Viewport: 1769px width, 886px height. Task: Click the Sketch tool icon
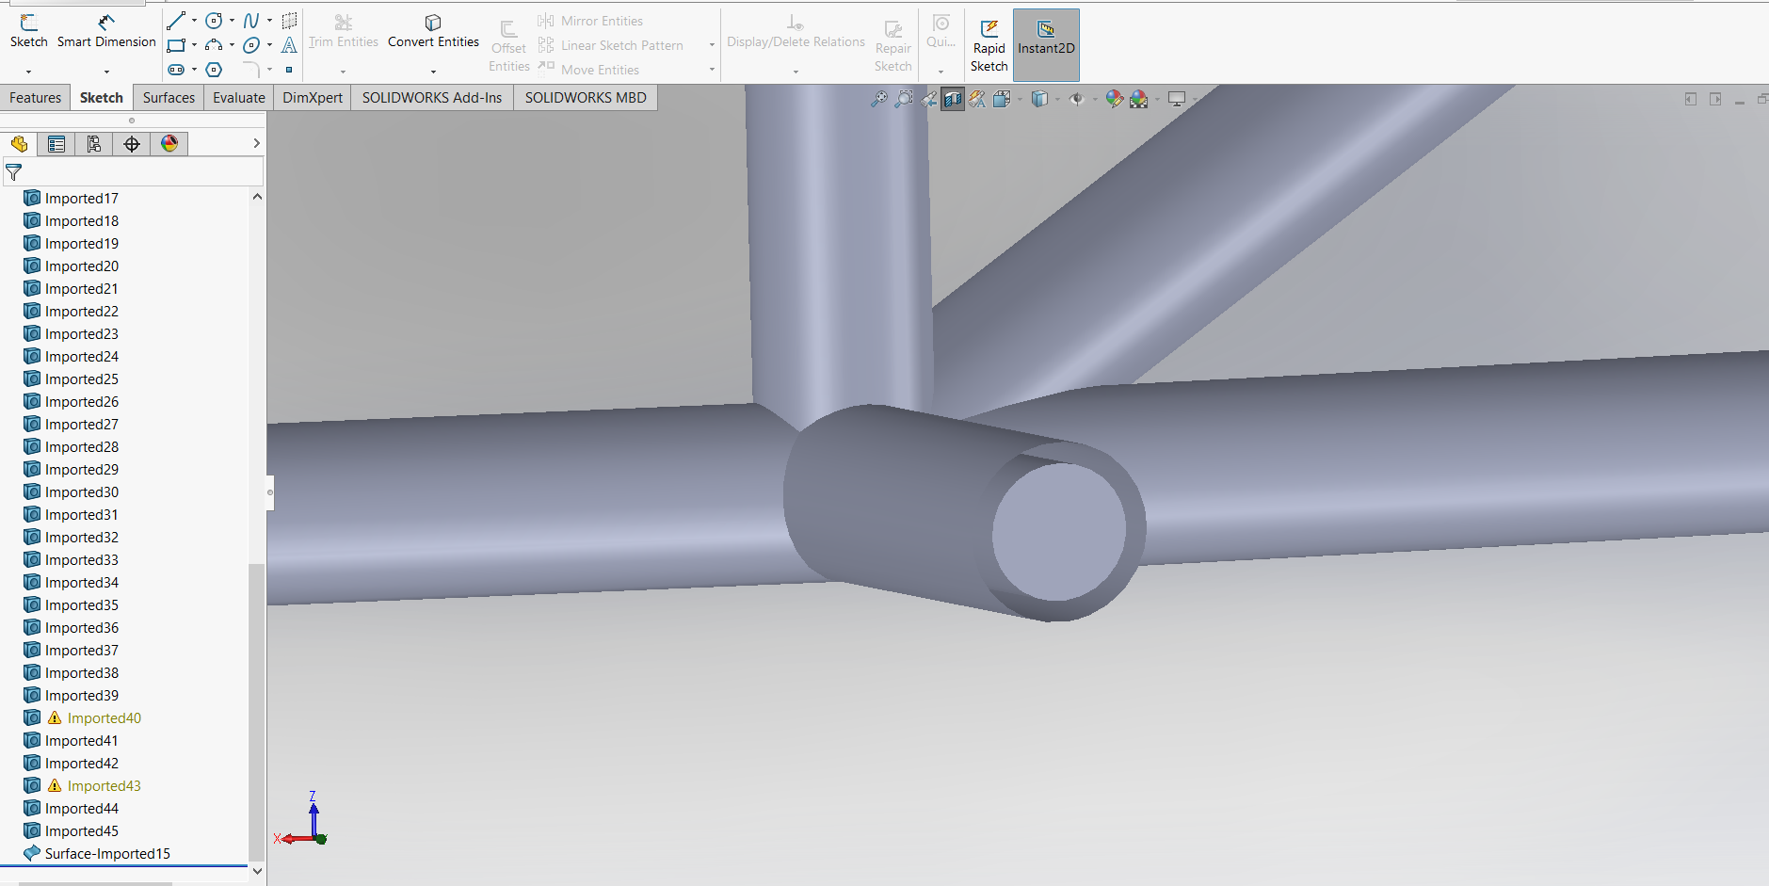pyautogui.click(x=28, y=23)
